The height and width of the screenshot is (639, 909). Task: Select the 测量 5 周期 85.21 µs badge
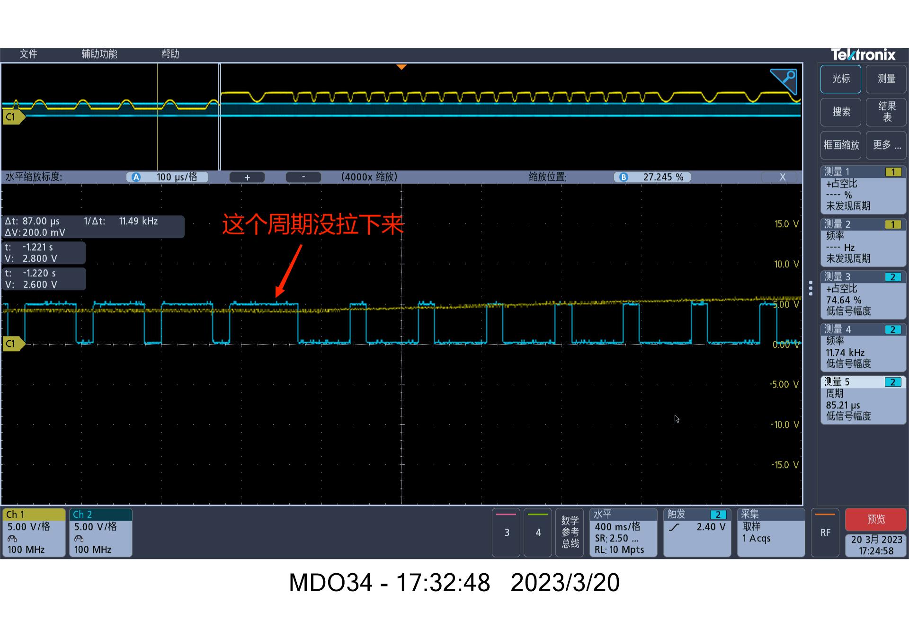(863, 399)
